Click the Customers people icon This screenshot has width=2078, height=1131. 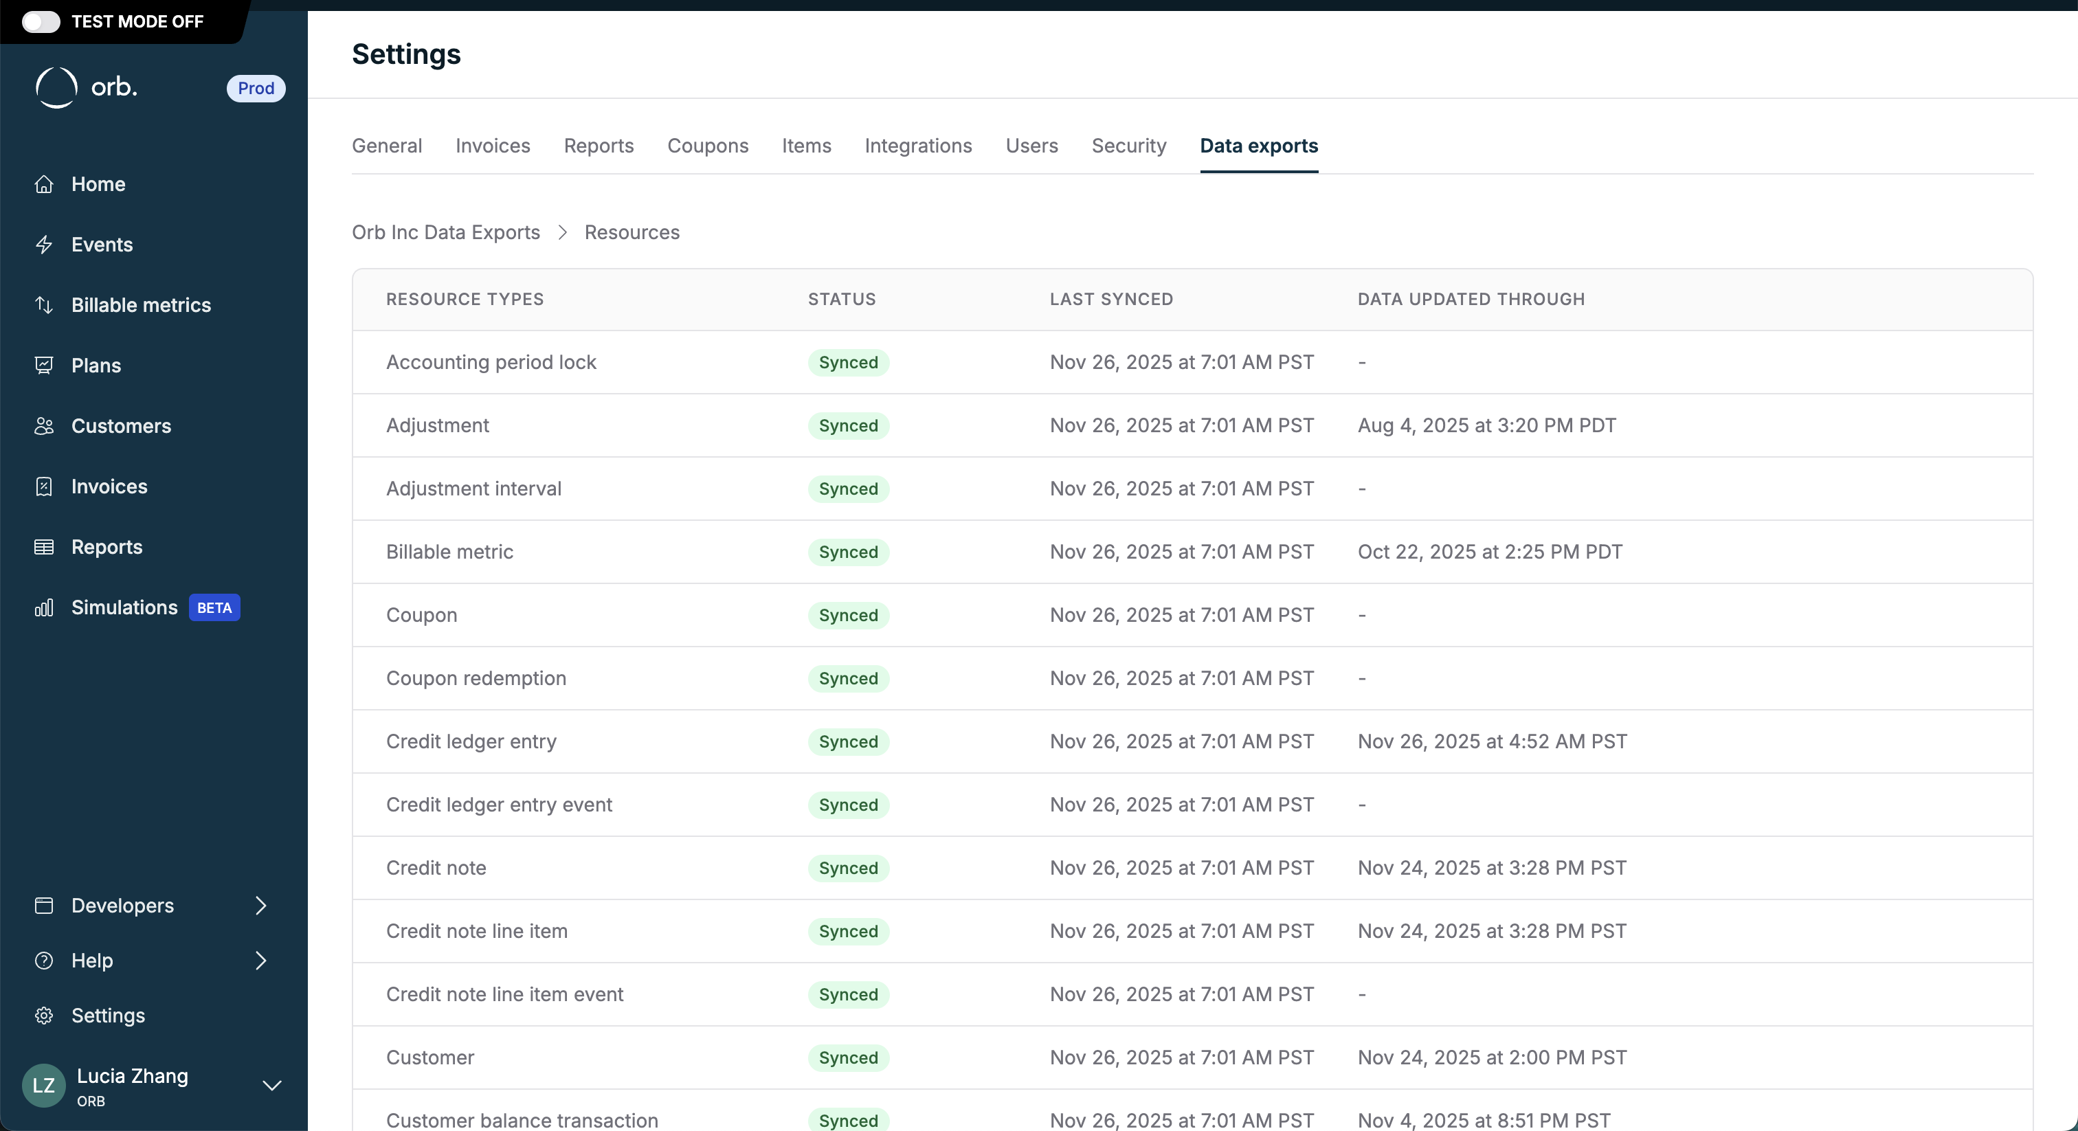(x=43, y=426)
